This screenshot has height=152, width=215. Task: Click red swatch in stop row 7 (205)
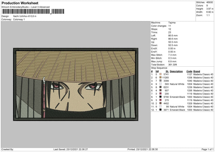pos(161,94)
